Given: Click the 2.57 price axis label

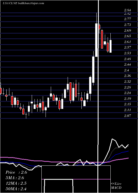Looking at the screenshot, I should [128, 47].
